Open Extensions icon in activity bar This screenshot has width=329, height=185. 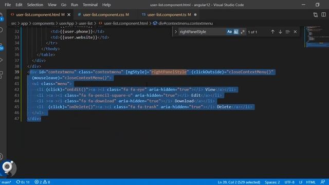2,75
